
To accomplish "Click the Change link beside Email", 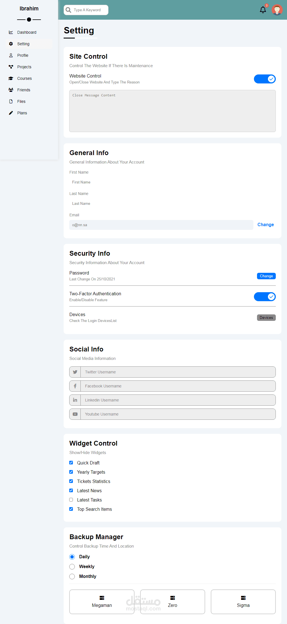I will coord(265,225).
